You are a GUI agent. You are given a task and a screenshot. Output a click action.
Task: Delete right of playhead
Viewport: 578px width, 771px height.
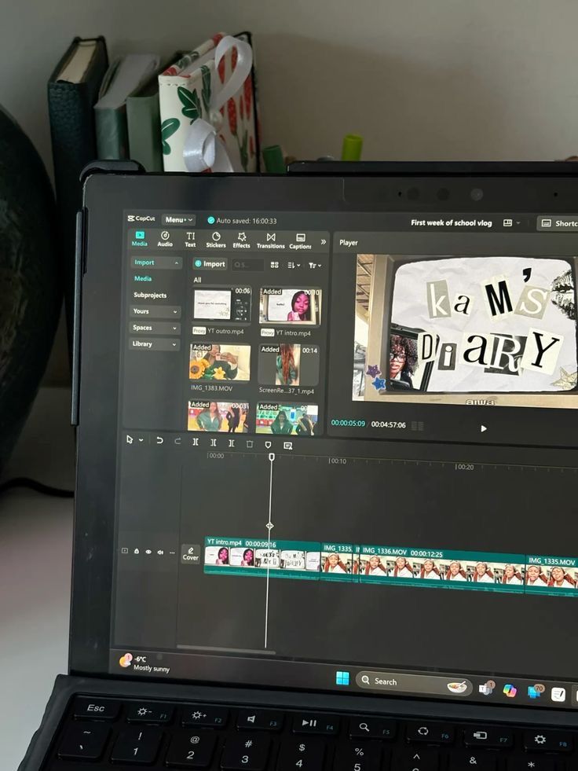click(231, 443)
